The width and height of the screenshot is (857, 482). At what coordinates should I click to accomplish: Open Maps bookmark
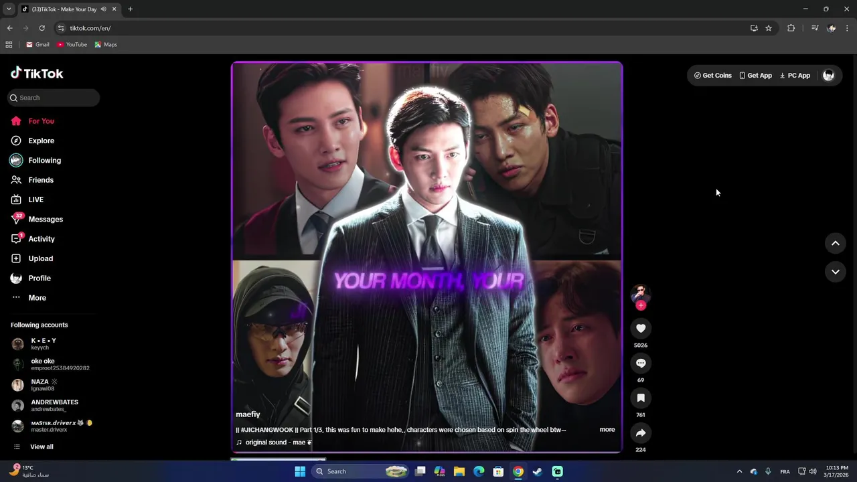[106, 45]
